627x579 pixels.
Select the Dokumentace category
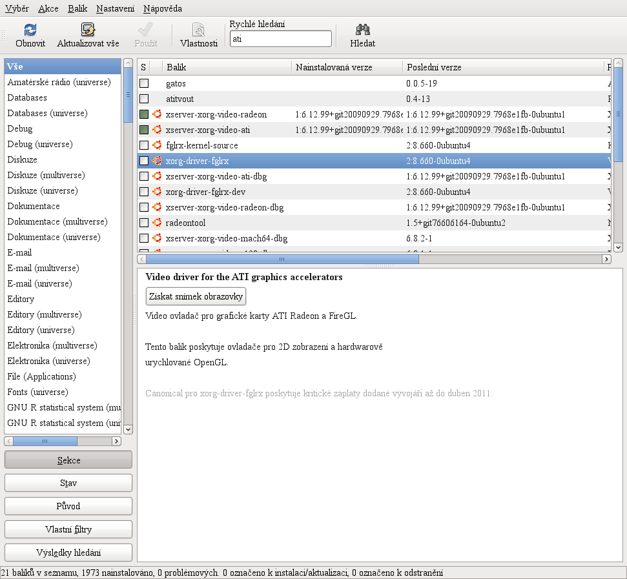click(x=63, y=206)
